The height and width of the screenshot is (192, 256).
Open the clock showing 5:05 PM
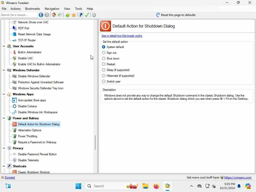click(x=227, y=186)
